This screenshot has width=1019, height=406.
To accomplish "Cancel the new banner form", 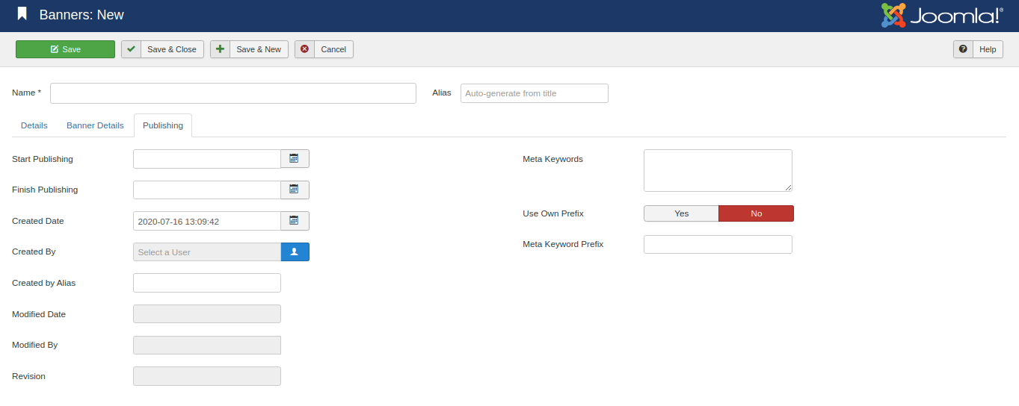I will [x=324, y=49].
